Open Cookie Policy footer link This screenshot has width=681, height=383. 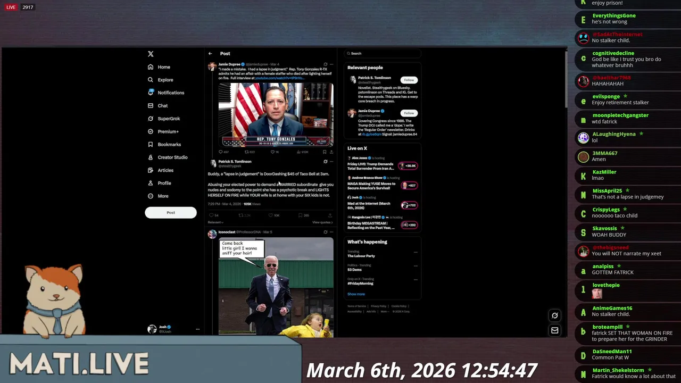pos(399,306)
